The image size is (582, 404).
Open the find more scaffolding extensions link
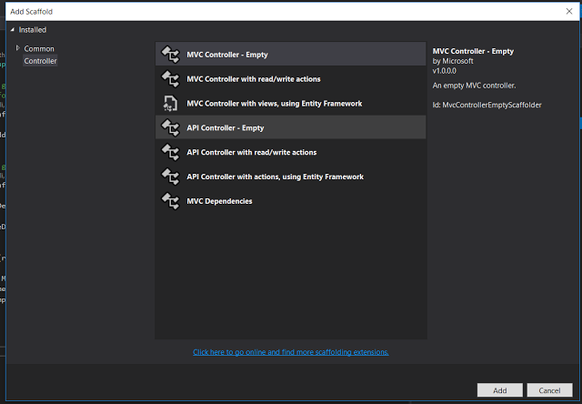[291, 352]
